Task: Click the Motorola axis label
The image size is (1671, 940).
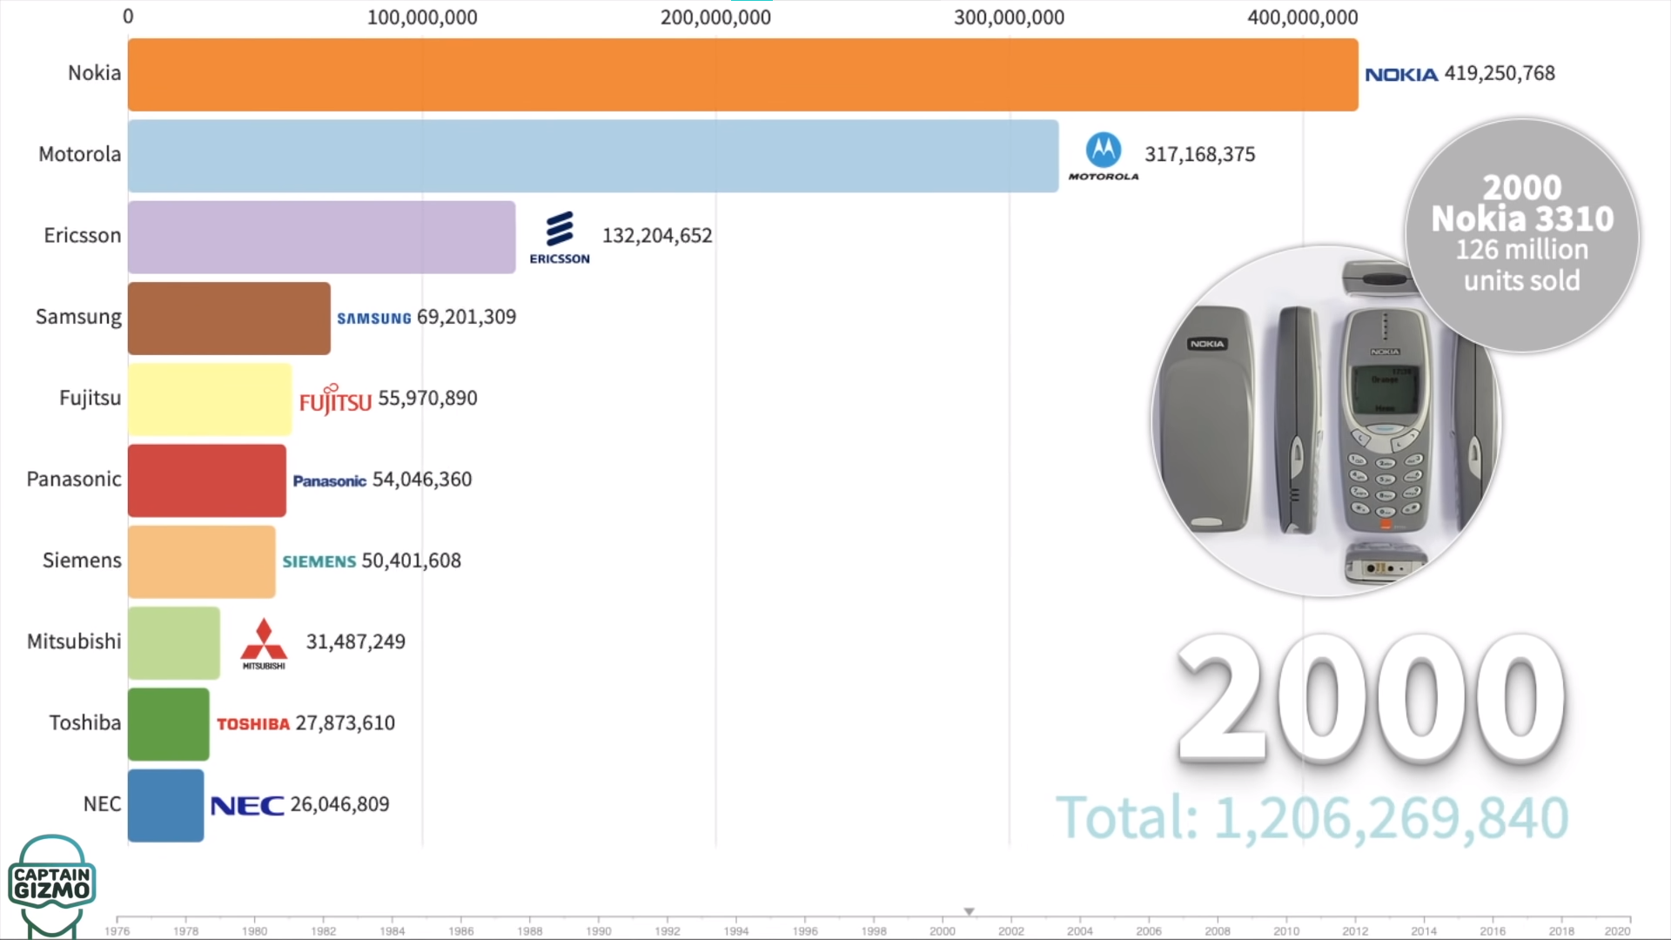Action: pyautogui.click(x=80, y=155)
